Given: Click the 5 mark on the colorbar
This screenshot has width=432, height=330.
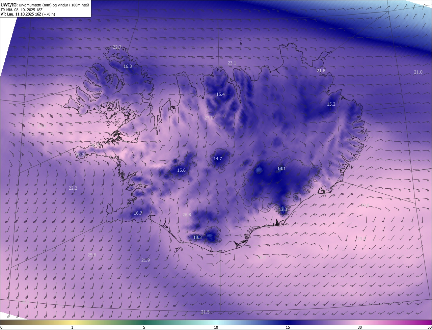Looking at the screenshot, I should 144,327.
